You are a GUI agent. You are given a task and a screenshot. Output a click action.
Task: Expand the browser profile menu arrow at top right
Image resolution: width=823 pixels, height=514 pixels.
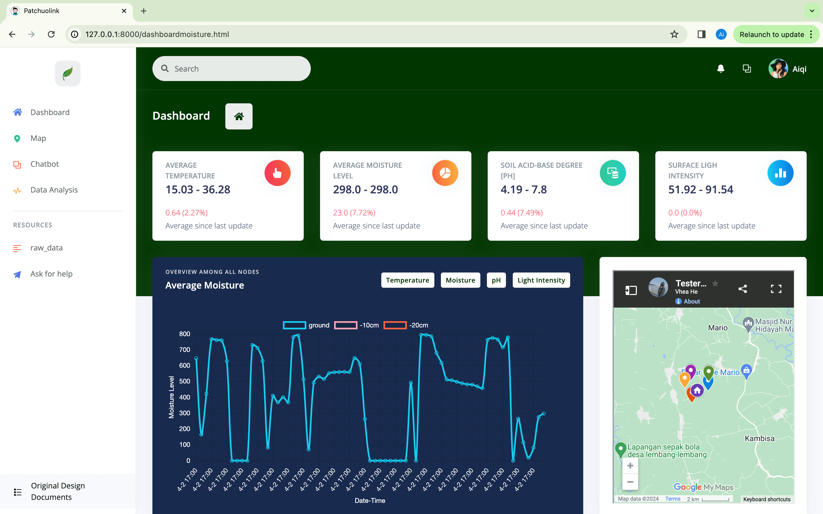click(812, 11)
